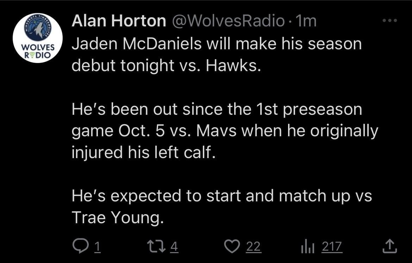This screenshot has height=263, width=412.
Task: Open the Wolves Radio profile avatar
Action: tap(37, 38)
